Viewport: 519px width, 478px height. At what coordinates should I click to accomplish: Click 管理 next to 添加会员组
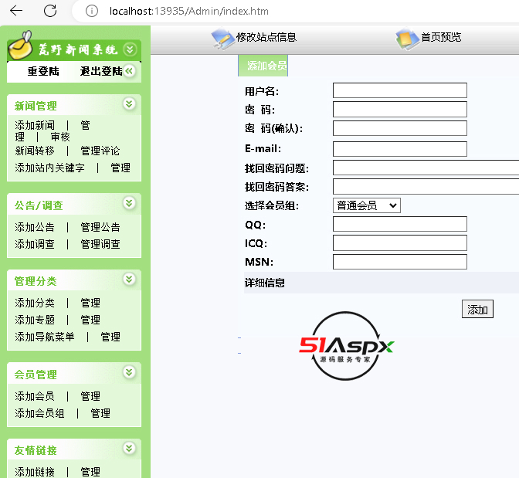pos(100,413)
